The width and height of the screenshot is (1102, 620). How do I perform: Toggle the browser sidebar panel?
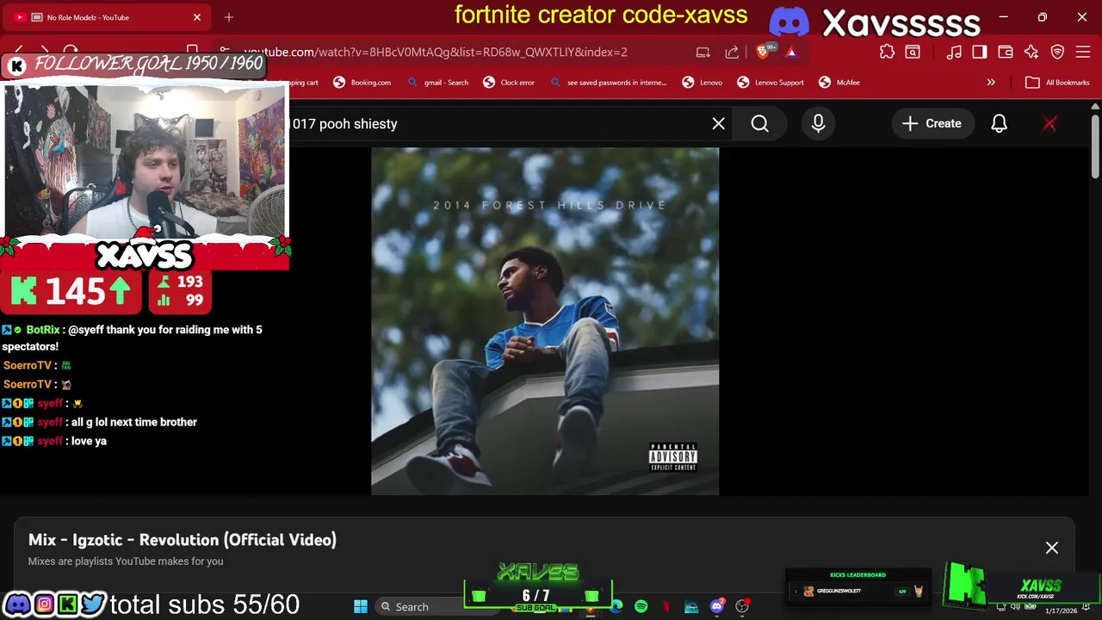click(x=980, y=52)
